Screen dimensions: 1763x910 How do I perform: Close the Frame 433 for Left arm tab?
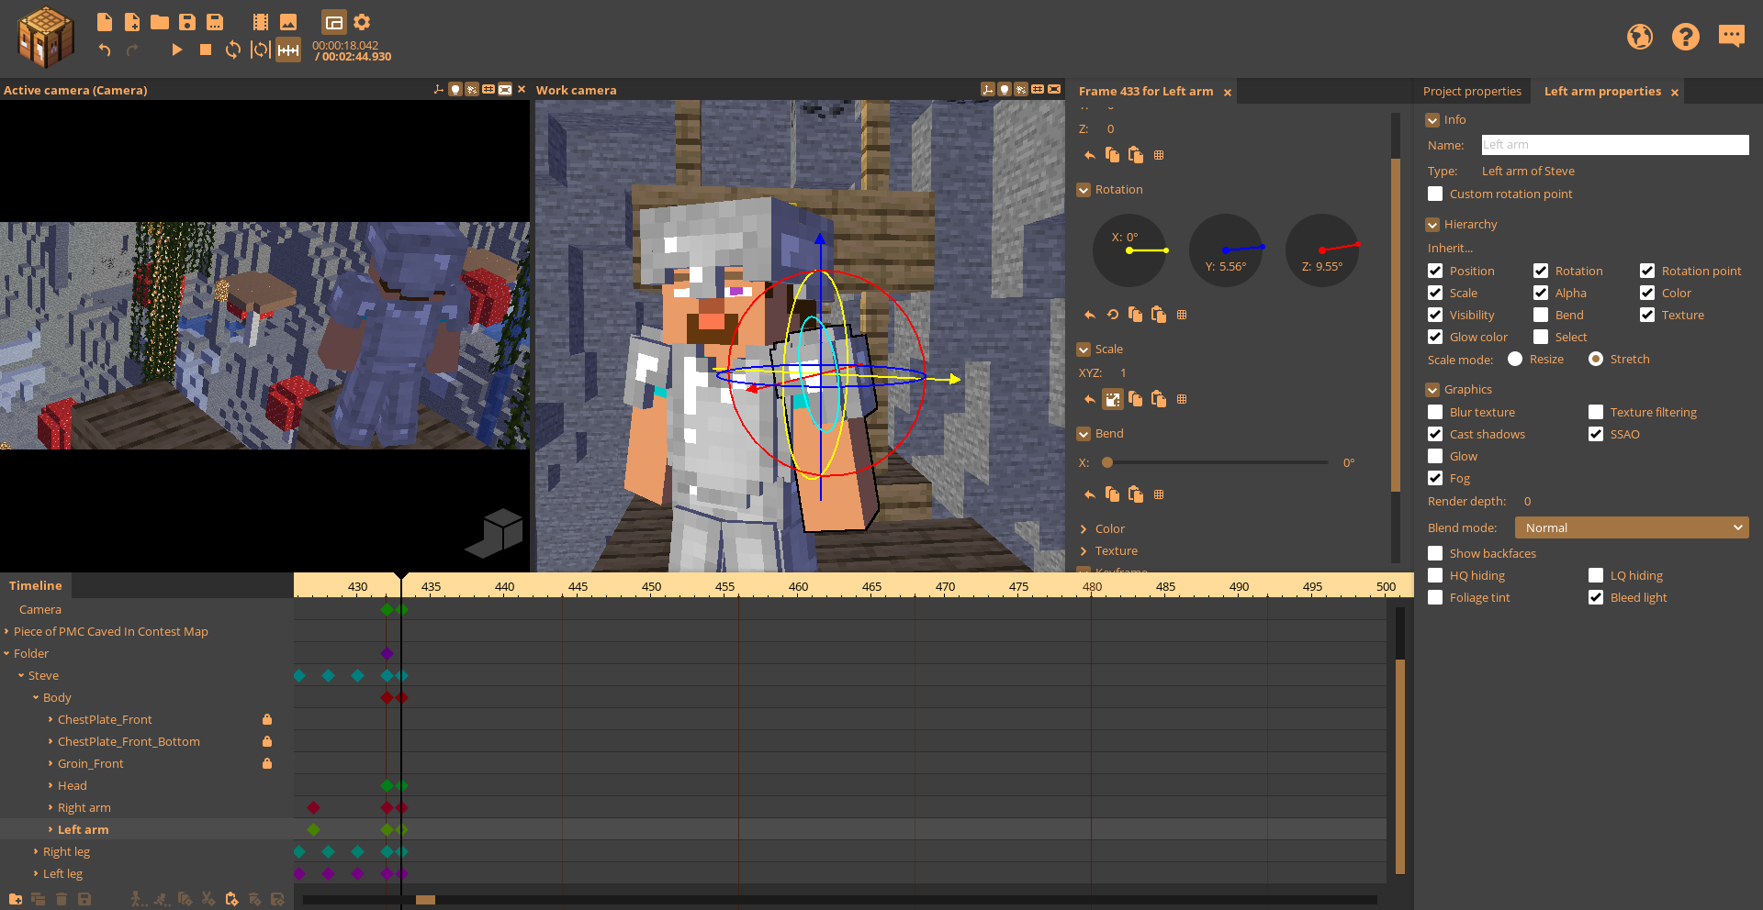tap(1228, 92)
